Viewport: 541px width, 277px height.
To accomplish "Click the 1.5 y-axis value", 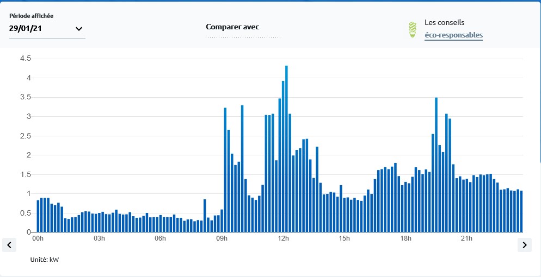I will tap(26, 174).
